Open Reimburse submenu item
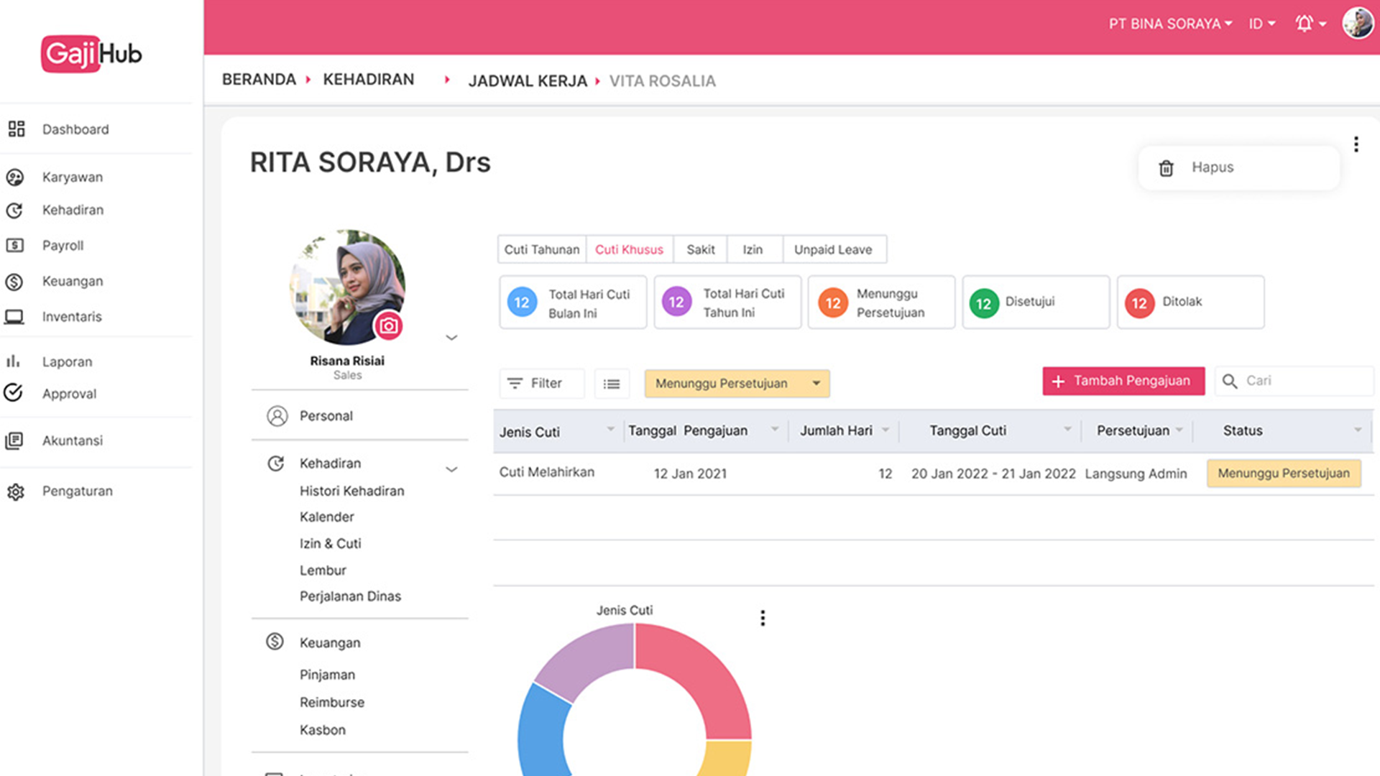The height and width of the screenshot is (776, 1380). (x=332, y=702)
